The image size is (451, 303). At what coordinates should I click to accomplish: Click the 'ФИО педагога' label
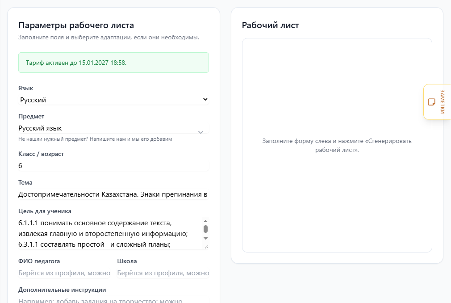39,261
